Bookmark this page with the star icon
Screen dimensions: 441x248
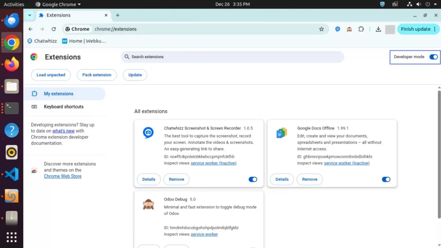click(322, 29)
